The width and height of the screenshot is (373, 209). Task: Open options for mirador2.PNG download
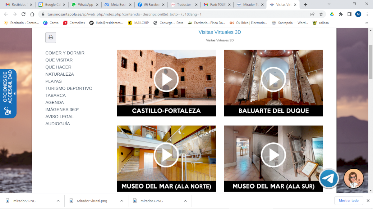pos(58,201)
